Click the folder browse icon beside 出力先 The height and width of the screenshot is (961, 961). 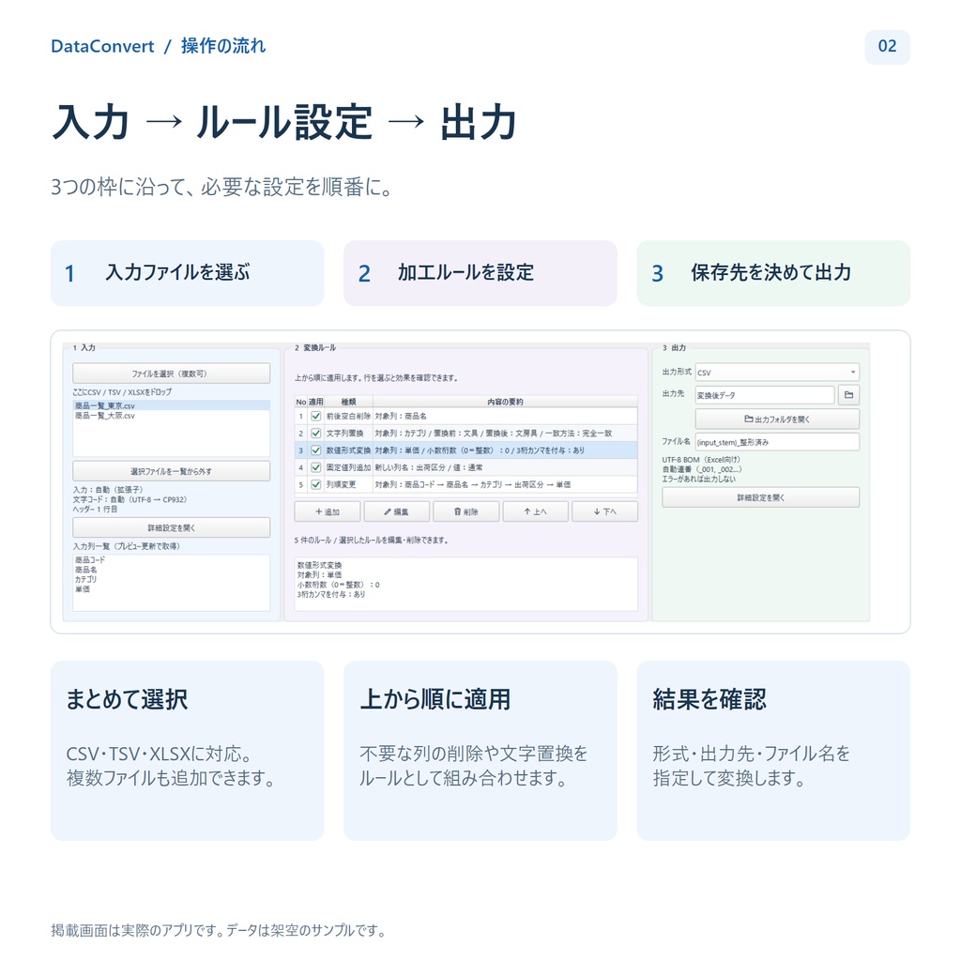[848, 395]
